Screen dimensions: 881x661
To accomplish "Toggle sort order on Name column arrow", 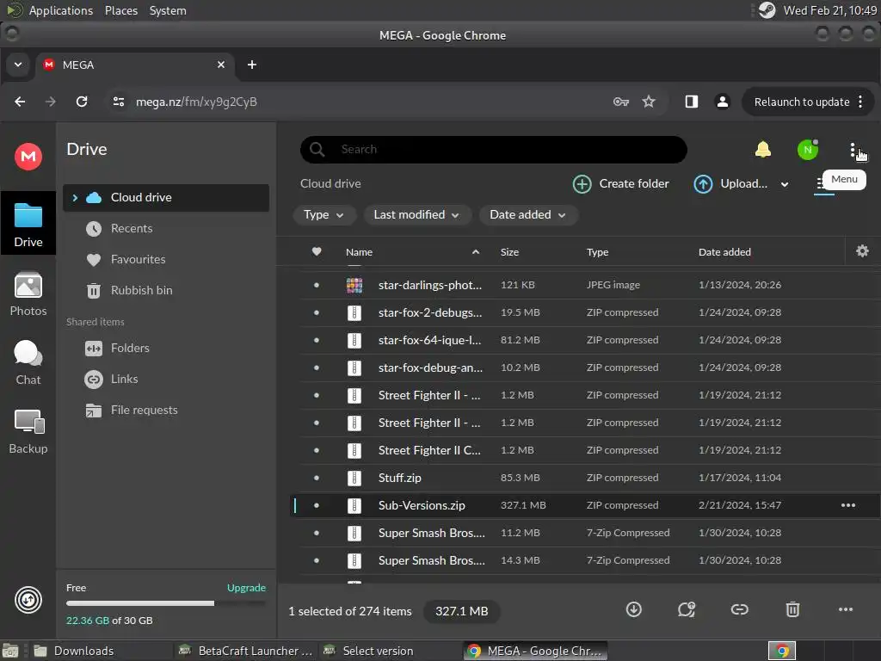I will (475, 252).
